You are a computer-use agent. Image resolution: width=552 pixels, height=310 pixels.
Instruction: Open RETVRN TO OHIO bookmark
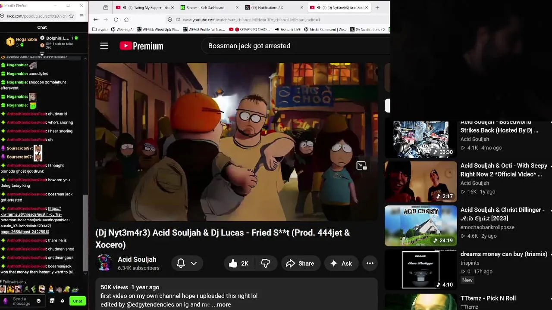click(x=250, y=30)
